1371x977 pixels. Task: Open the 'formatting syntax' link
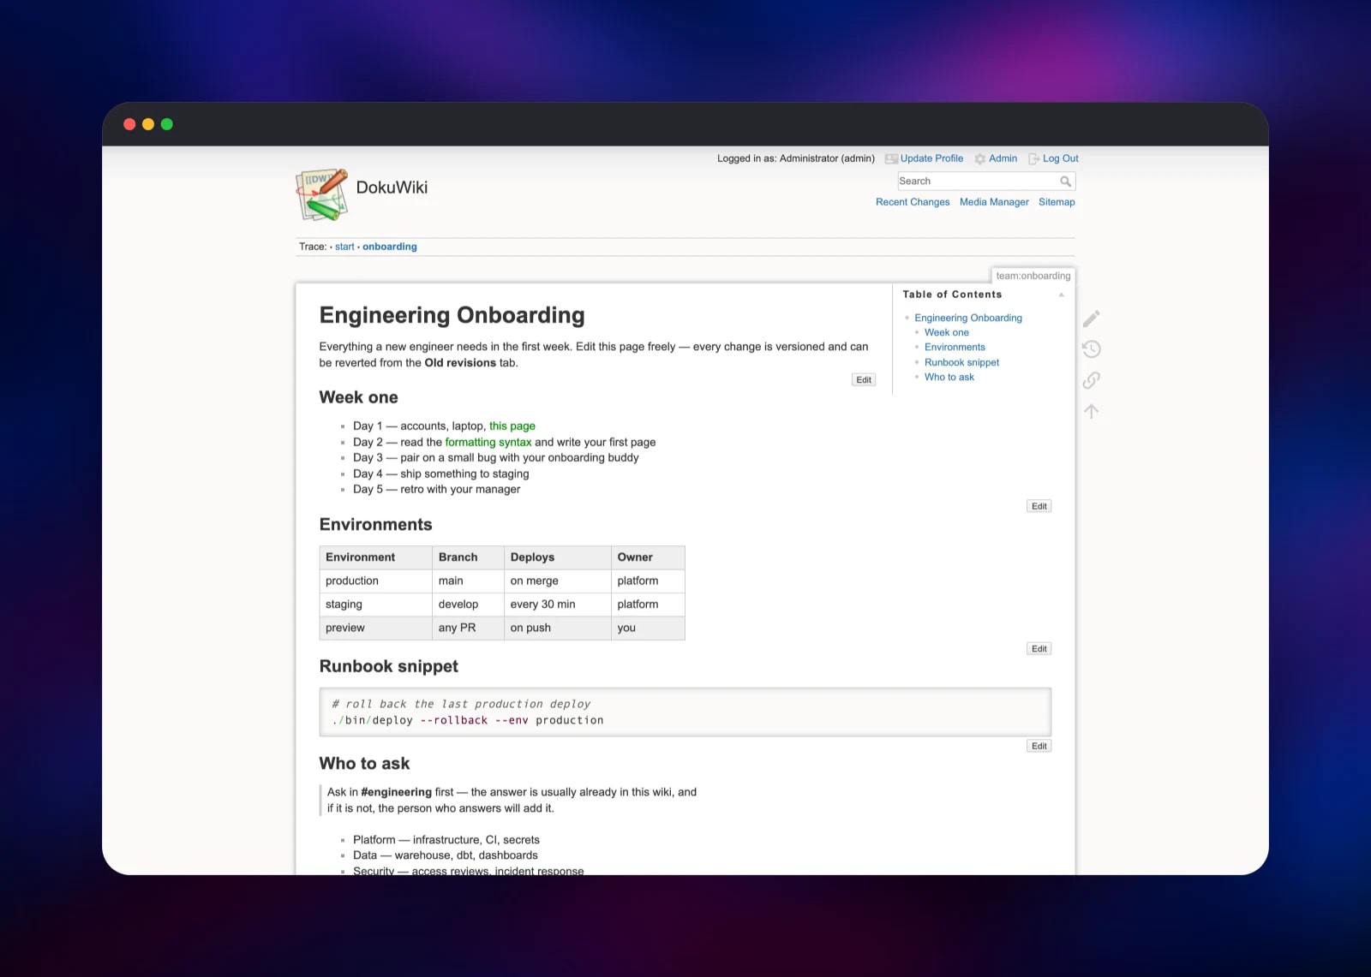(488, 442)
